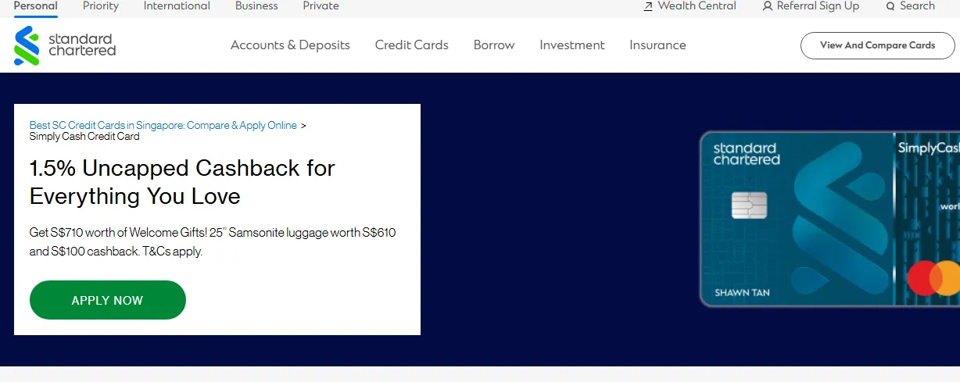Click the Wealth Central arrow icon
The image size is (960, 382).
[x=647, y=6]
